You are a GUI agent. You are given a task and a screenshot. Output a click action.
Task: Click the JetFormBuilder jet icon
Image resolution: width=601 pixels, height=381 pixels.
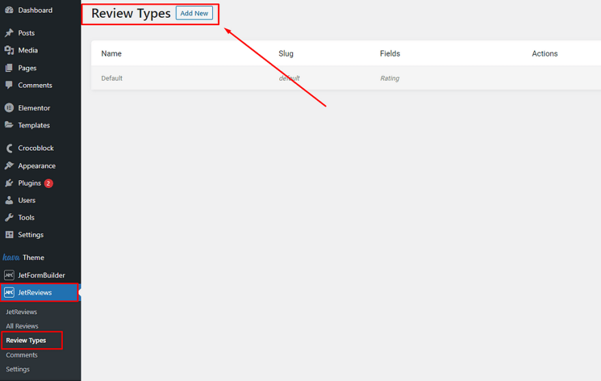click(9, 275)
